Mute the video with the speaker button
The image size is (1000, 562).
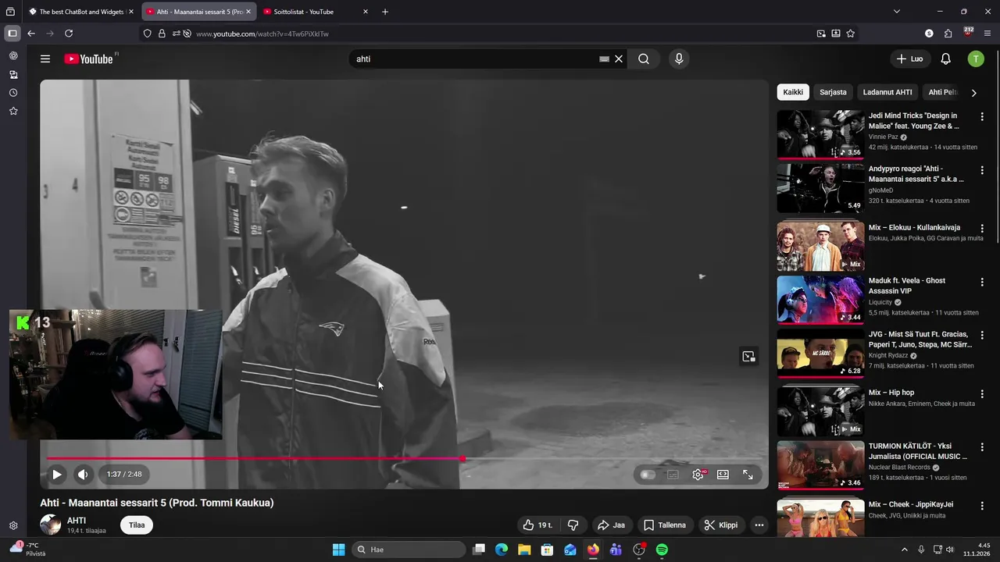pos(82,475)
